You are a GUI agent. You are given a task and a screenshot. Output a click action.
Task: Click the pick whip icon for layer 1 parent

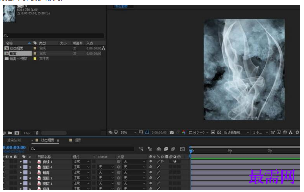pos(119,161)
